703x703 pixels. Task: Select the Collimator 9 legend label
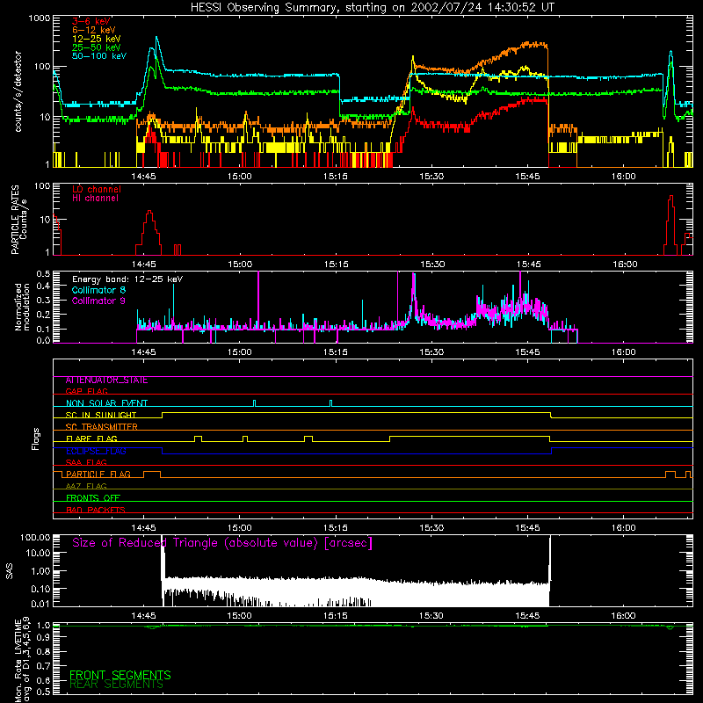(98, 301)
